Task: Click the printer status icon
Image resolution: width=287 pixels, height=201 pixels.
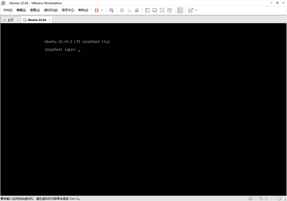Action: click(266, 199)
